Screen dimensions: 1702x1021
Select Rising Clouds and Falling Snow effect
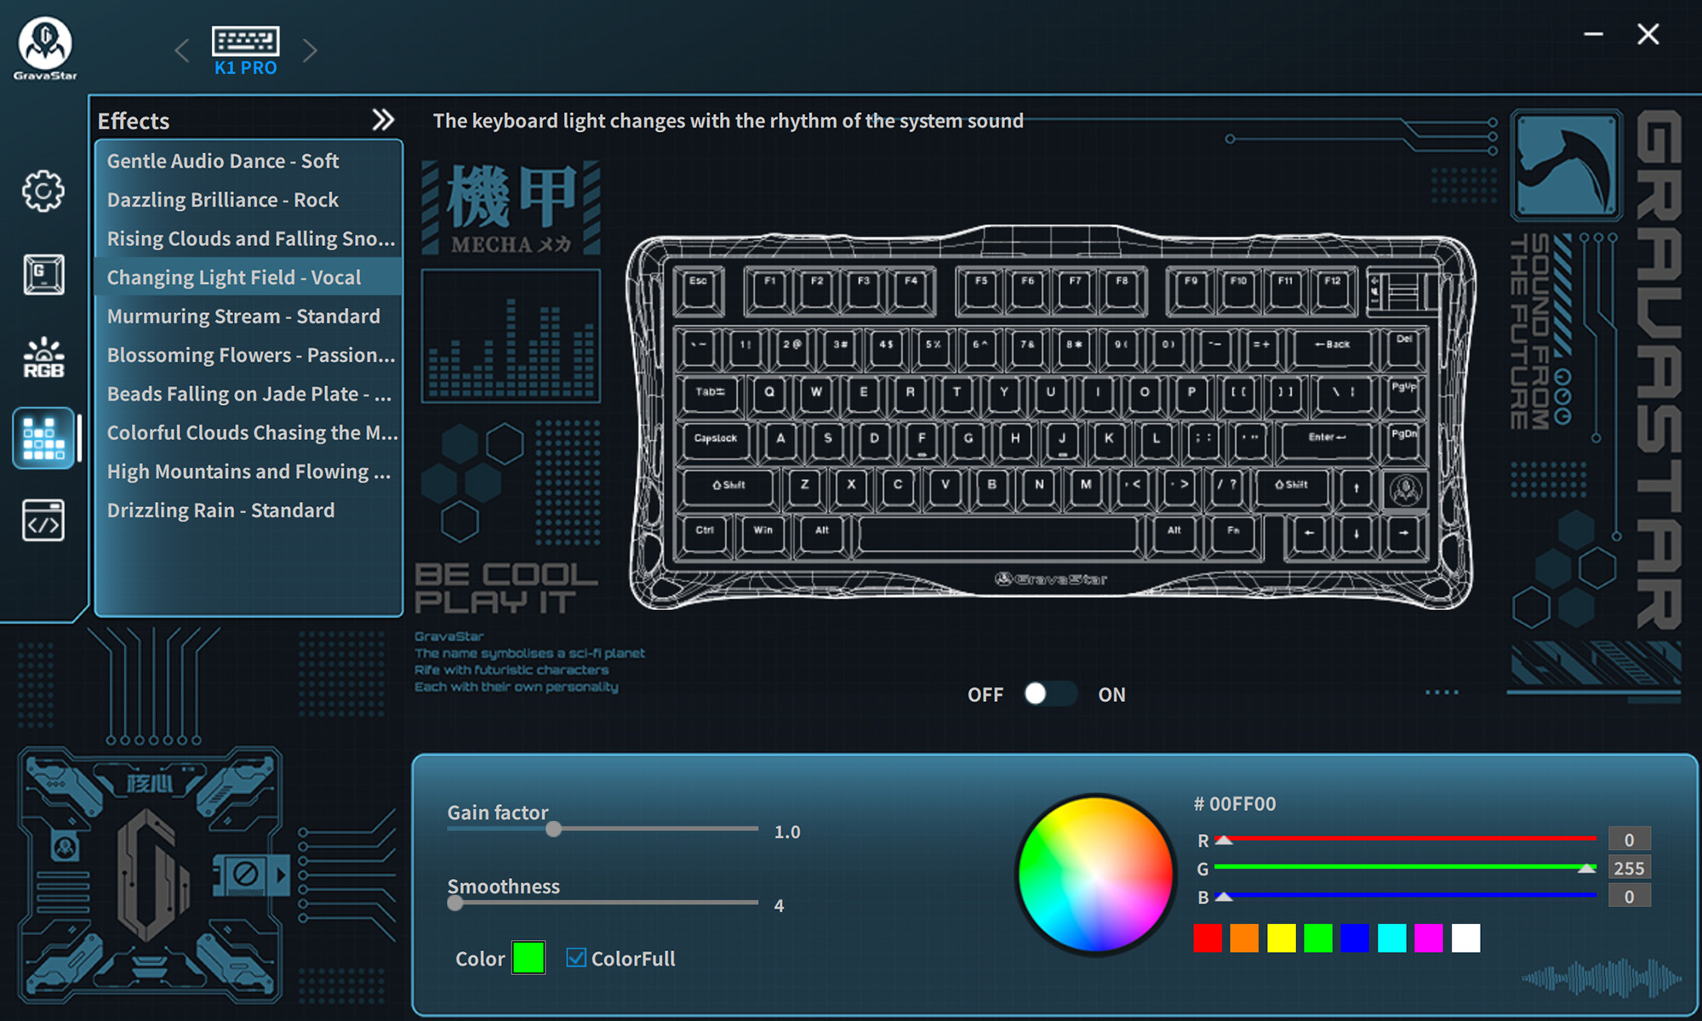coord(248,239)
